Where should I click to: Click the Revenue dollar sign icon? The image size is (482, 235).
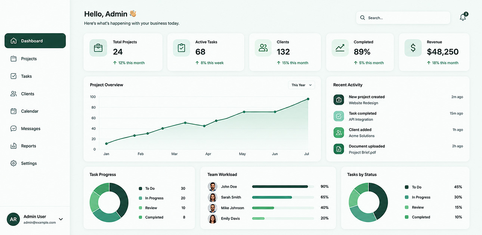[x=413, y=48]
